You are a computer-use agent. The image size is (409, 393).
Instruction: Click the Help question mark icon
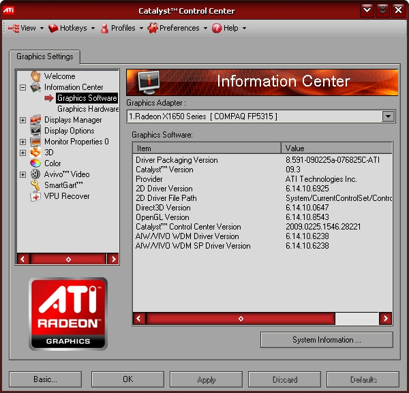coord(217,28)
